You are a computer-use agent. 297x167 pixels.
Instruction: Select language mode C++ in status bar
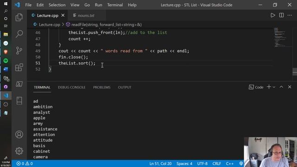click(x=230, y=163)
